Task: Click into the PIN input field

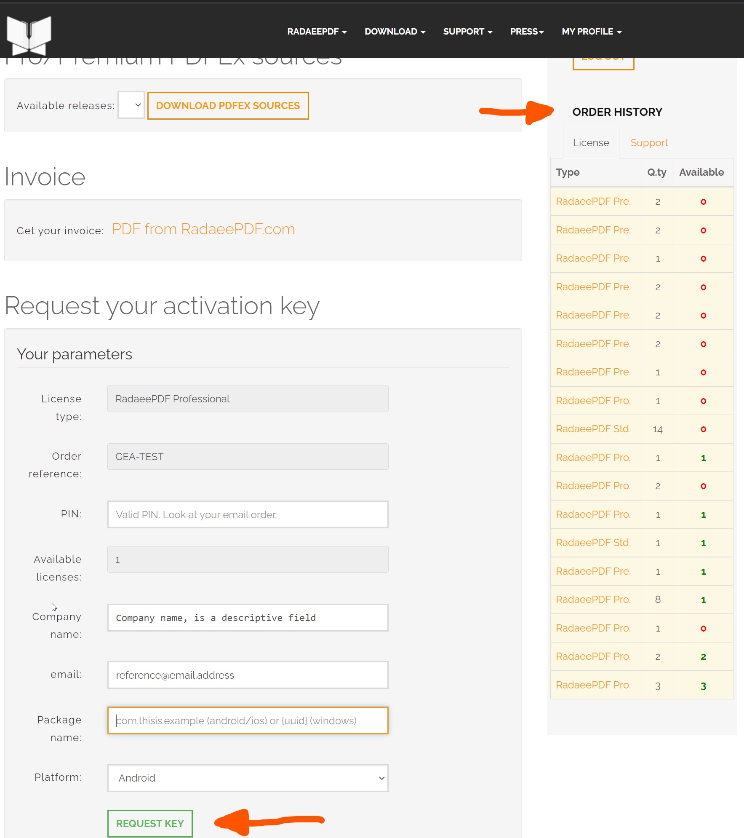Action: click(x=248, y=514)
